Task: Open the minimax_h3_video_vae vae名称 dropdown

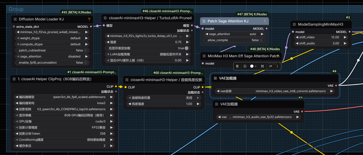Action: pos(275,91)
